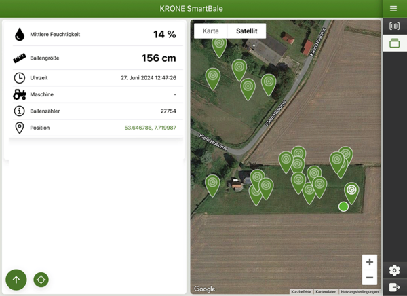Image resolution: width=407 pixels, height=296 pixels.
Task: Select the Ballenzähler row showing 27754
Action: pos(95,111)
